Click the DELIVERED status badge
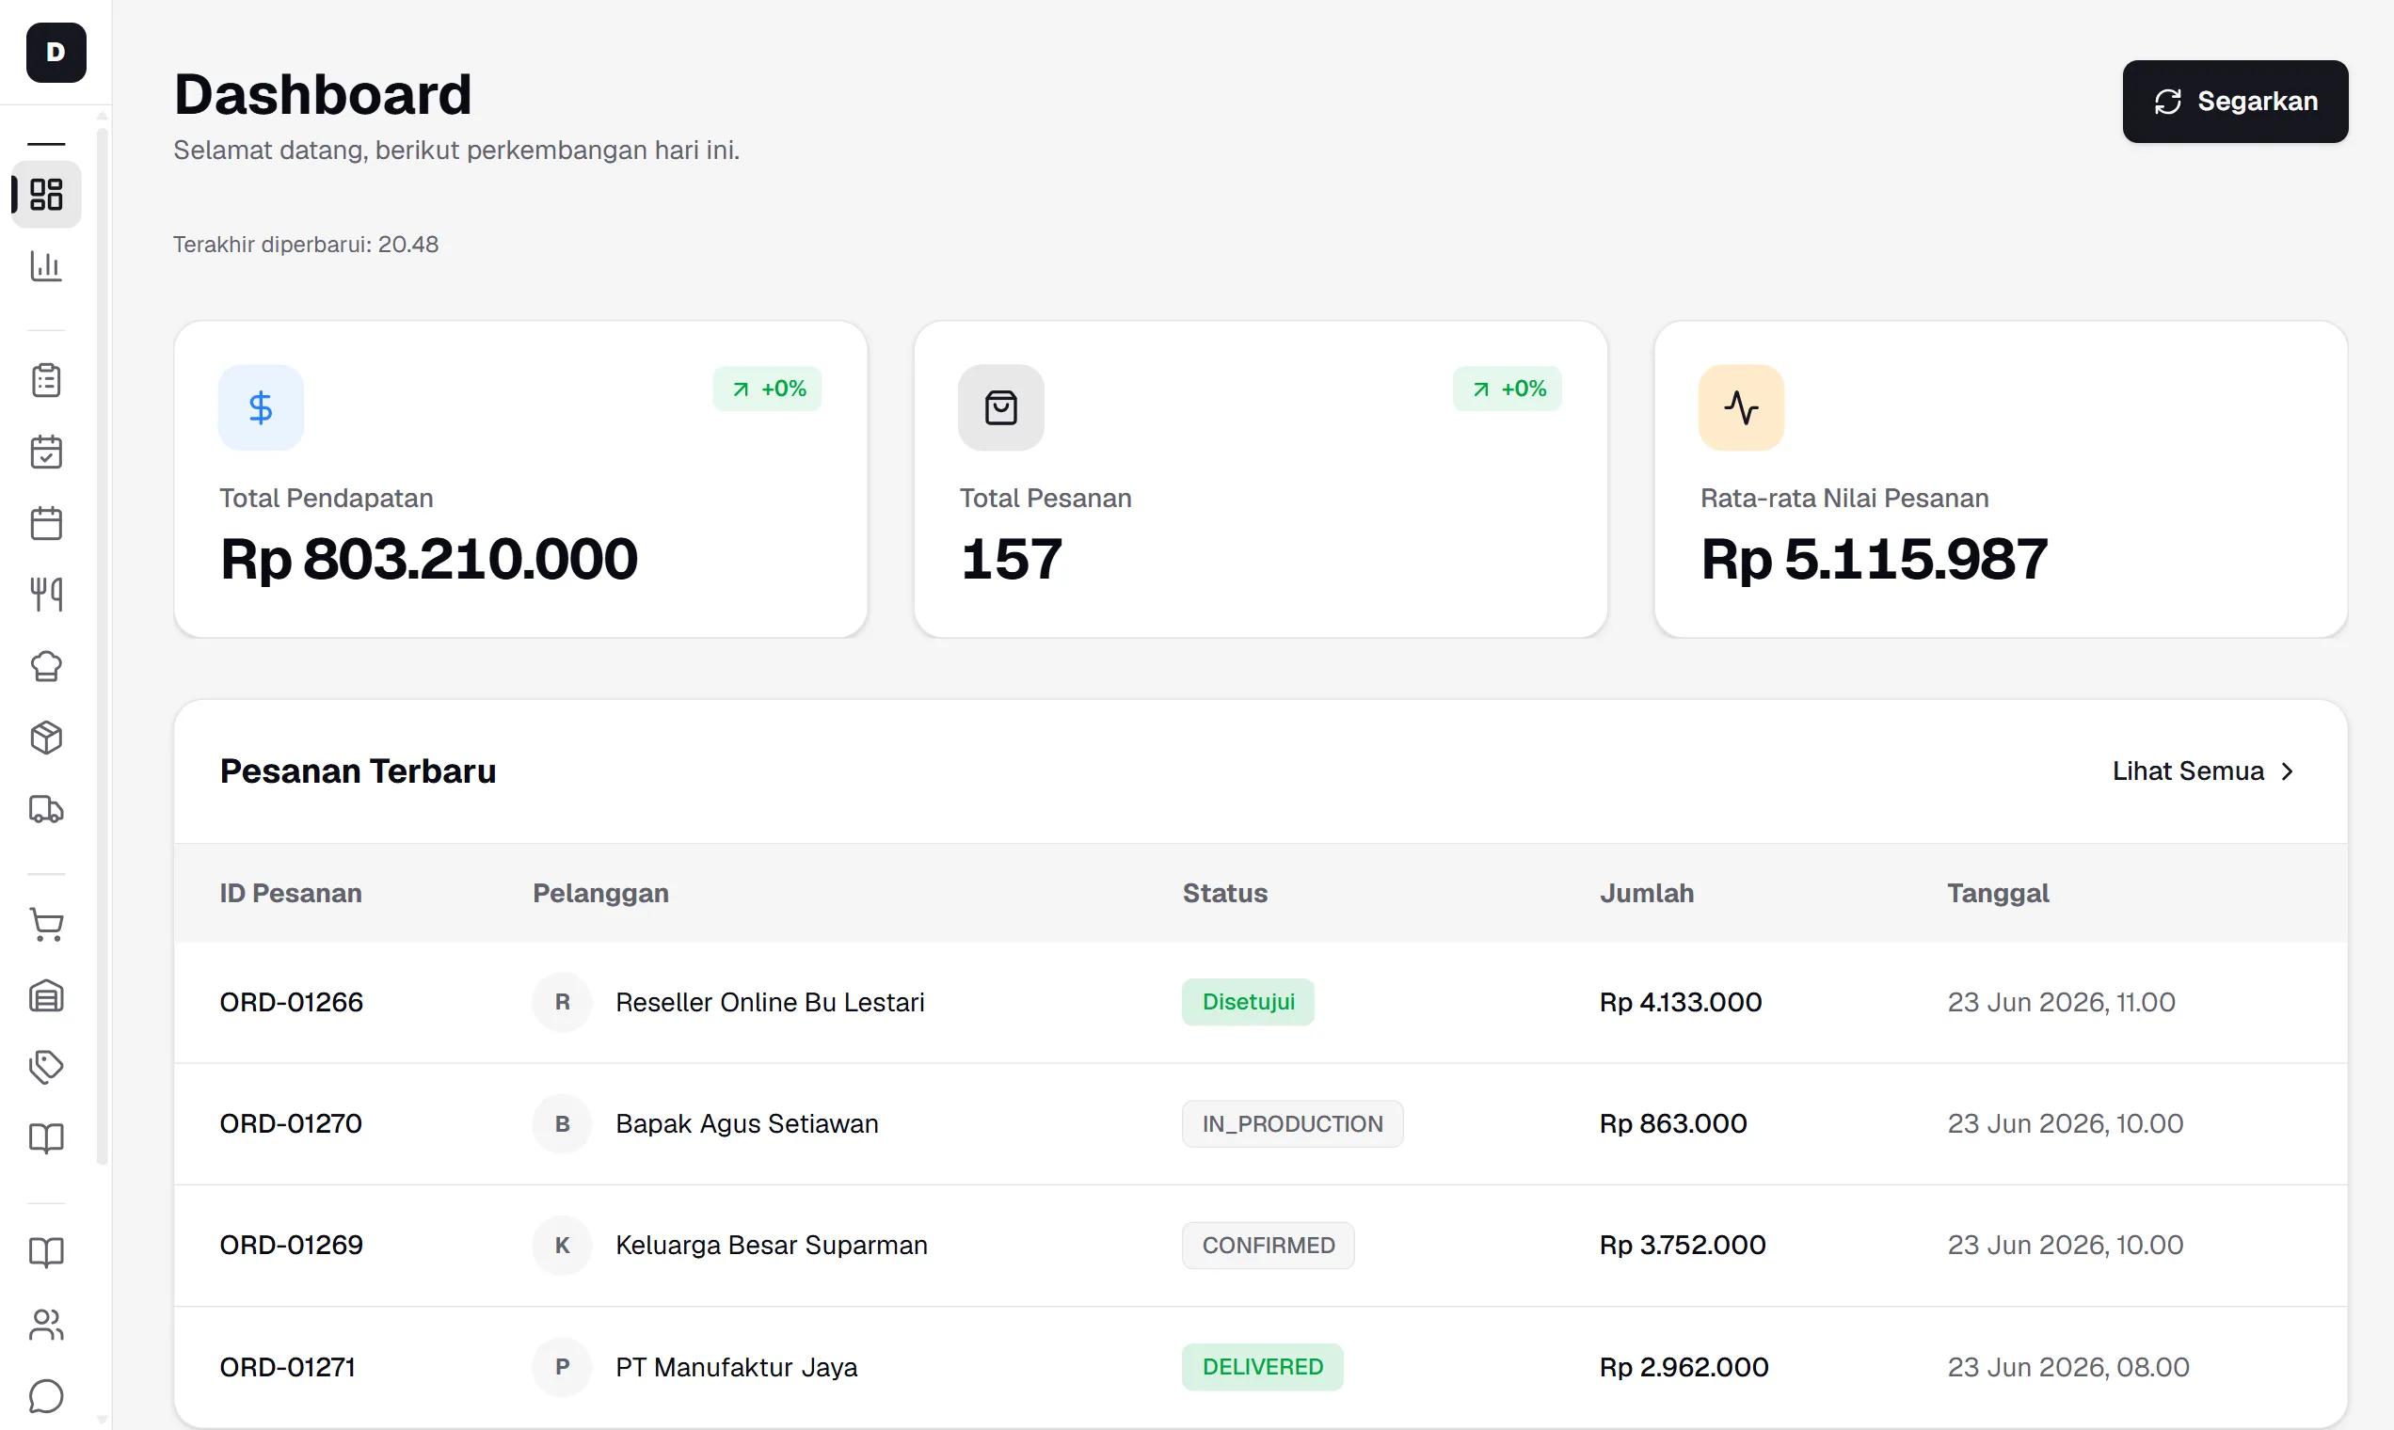The width and height of the screenshot is (2394, 1430). [x=1263, y=1366]
